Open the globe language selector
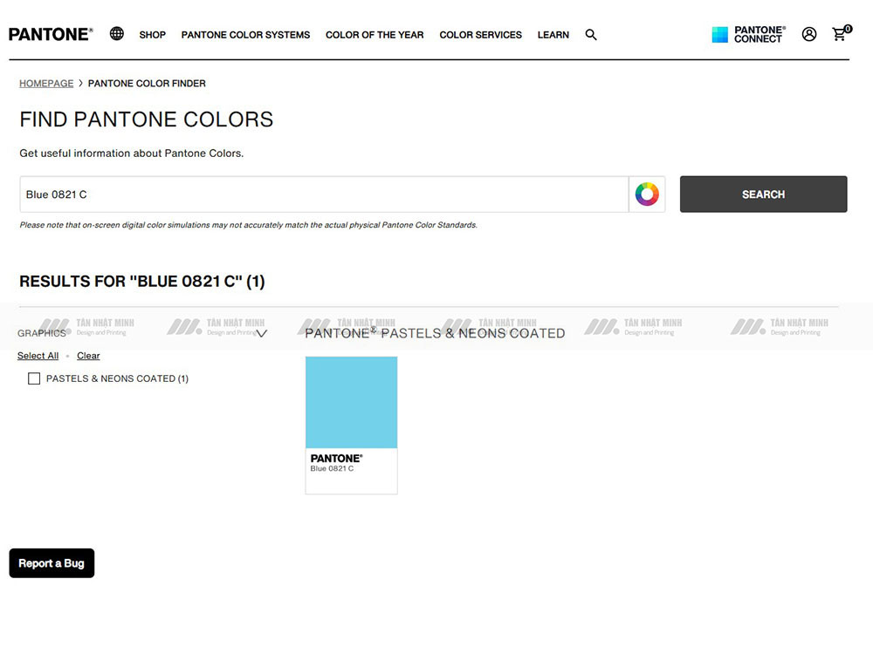The image size is (873, 654). coord(117,34)
